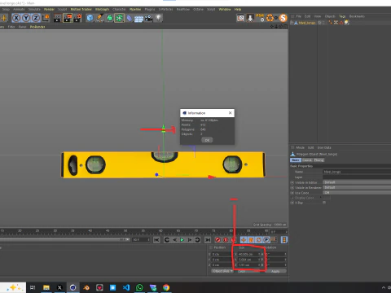Image resolution: width=391 pixels, height=293 pixels.
Task: Add a Cube primitive object
Action: [x=90, y=18]
